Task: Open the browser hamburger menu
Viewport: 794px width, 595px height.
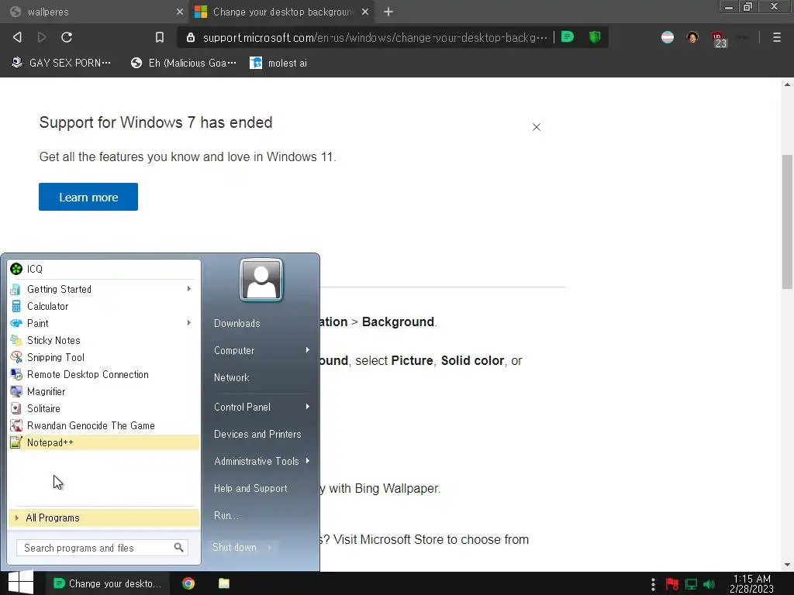Action: [x=776, y=37]
